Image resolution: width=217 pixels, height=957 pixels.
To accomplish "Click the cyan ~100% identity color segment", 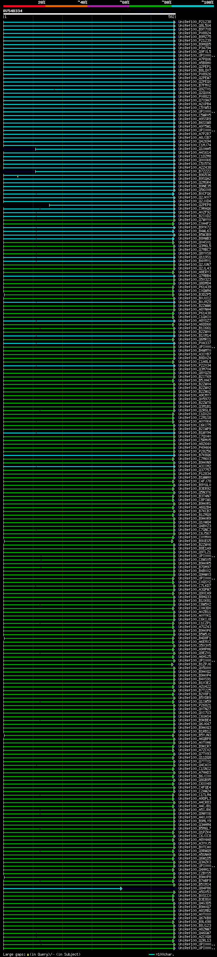I will (193, 6).
